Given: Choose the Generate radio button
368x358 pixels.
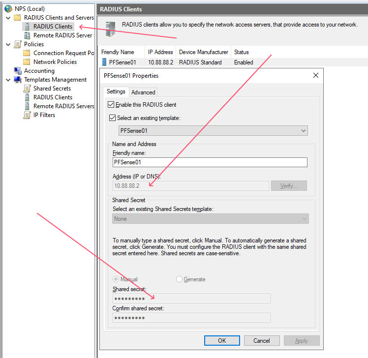Looking at the screenshot, I should point(180,279).
